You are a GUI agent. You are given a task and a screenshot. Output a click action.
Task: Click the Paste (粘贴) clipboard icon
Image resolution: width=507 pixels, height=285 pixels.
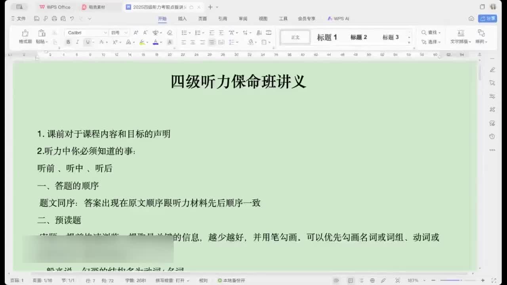[x=41, y=33]
